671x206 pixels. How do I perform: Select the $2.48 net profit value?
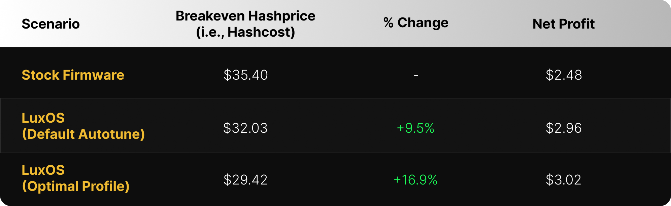click(x=564, y=75)
